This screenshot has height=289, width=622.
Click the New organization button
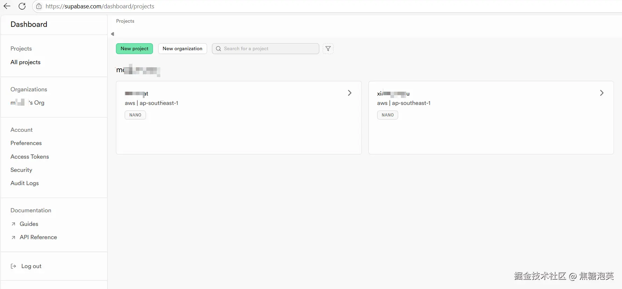pos(182,48)
